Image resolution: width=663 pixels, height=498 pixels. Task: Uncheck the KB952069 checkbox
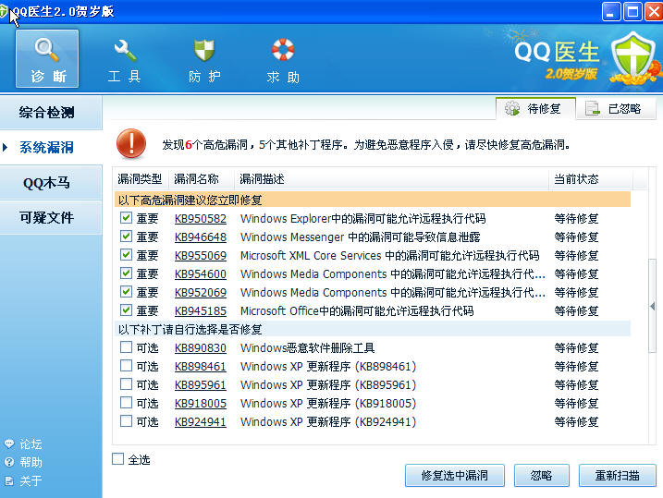[126, 292]
